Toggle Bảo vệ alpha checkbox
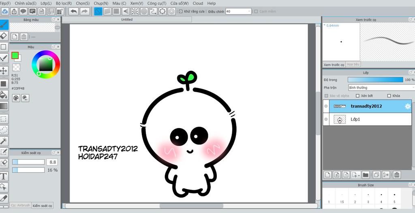Image resolution: width=415 pixels, height=213 pixels. pos(326,96)
